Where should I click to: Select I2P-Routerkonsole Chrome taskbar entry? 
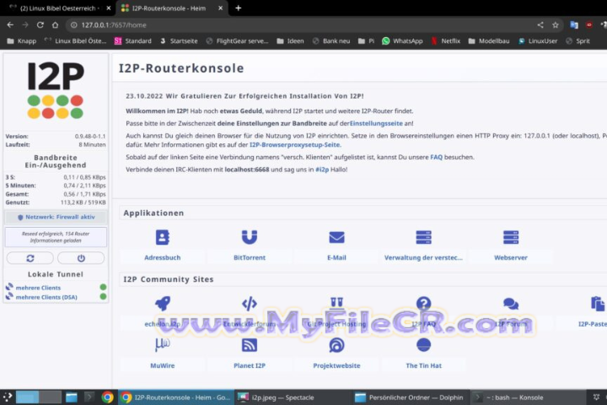pyautogui.click(x=175, y=397)
